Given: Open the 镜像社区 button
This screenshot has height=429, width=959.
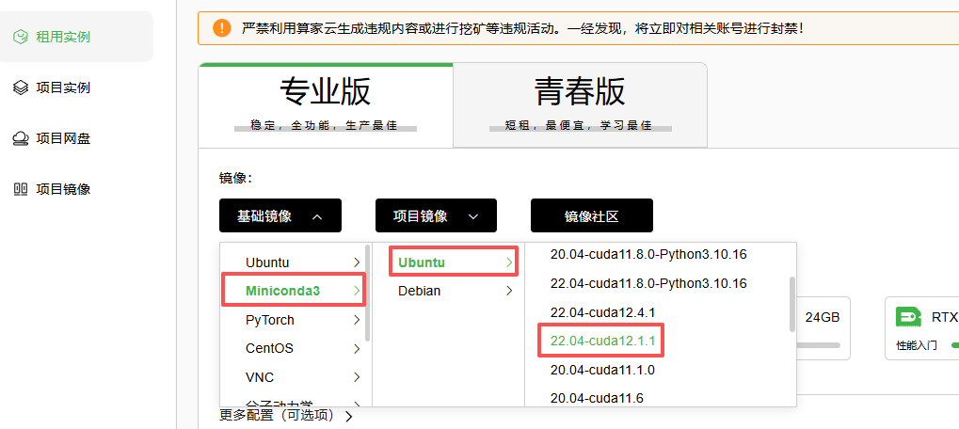Looking at the screenshot, I should tap(591, 215).
